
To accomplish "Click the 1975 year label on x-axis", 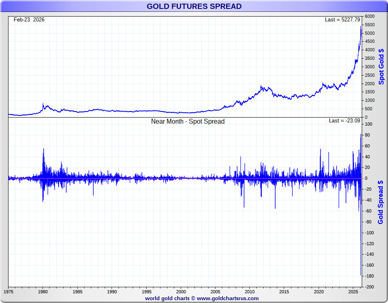I will click(x=8, y=292).
